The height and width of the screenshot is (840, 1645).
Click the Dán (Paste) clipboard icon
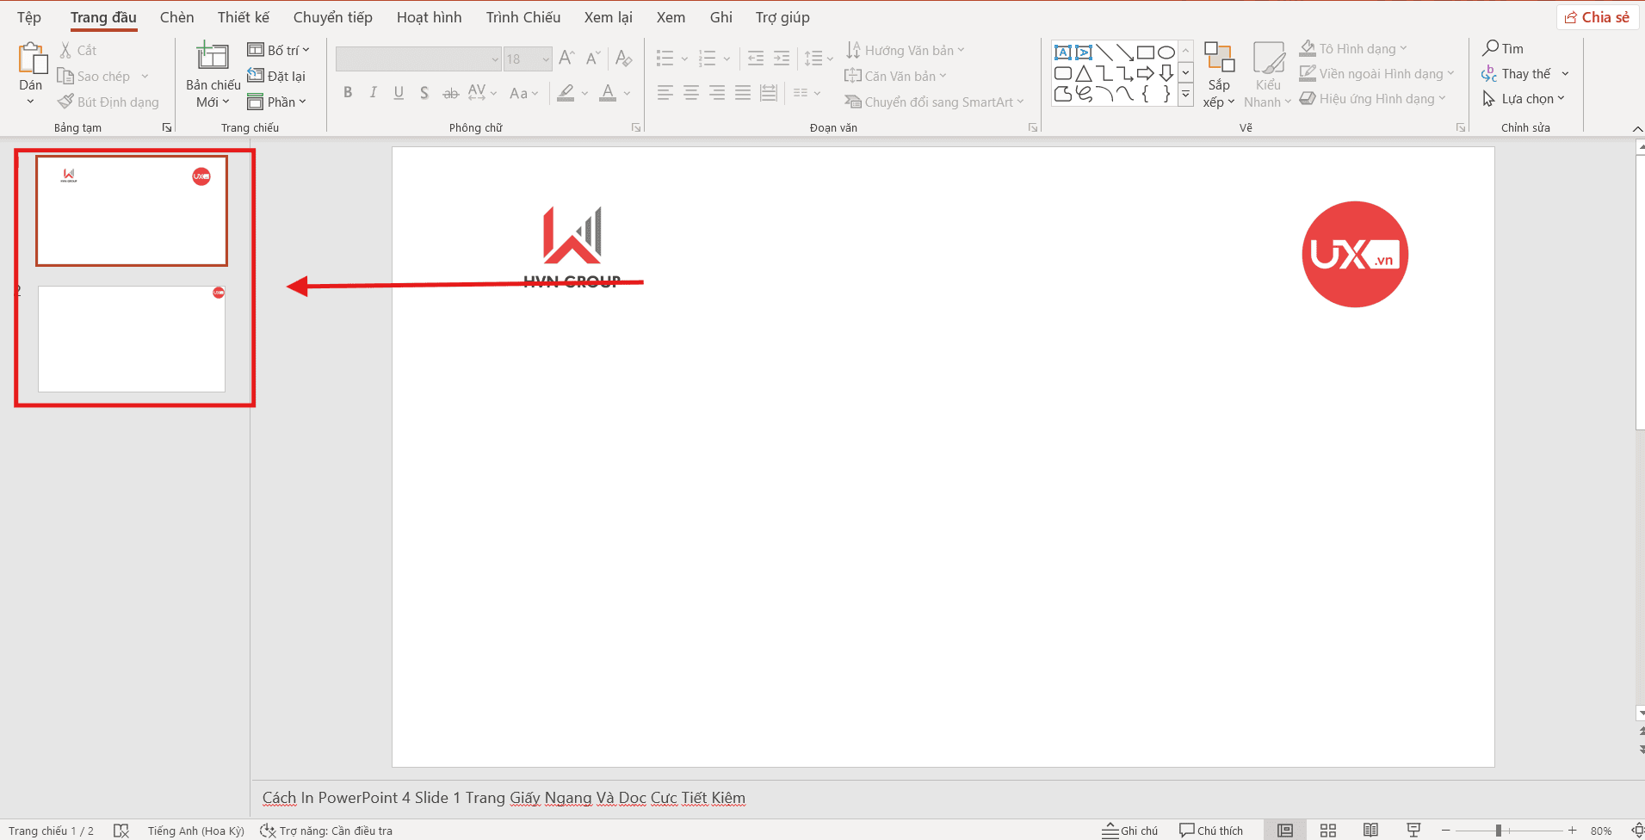31,59
